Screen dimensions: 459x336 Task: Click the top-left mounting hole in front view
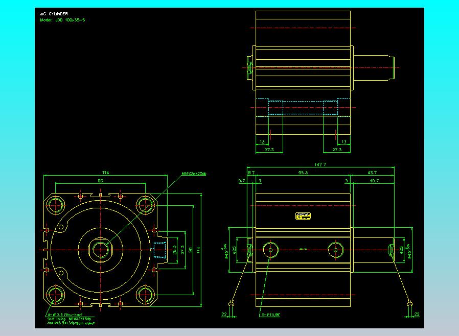(x=55, y=205)
